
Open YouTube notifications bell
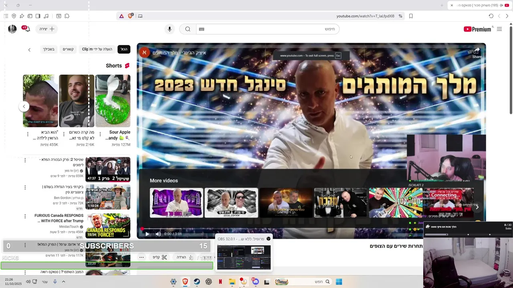(26, 29)
